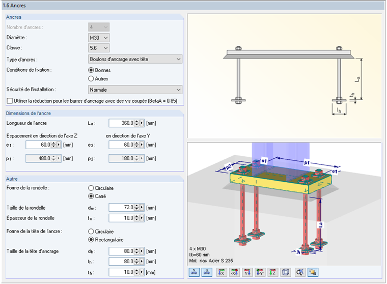Screen dimensions: 387x284
Task: Set 3D view against the -Y direction
Action: 260,272
